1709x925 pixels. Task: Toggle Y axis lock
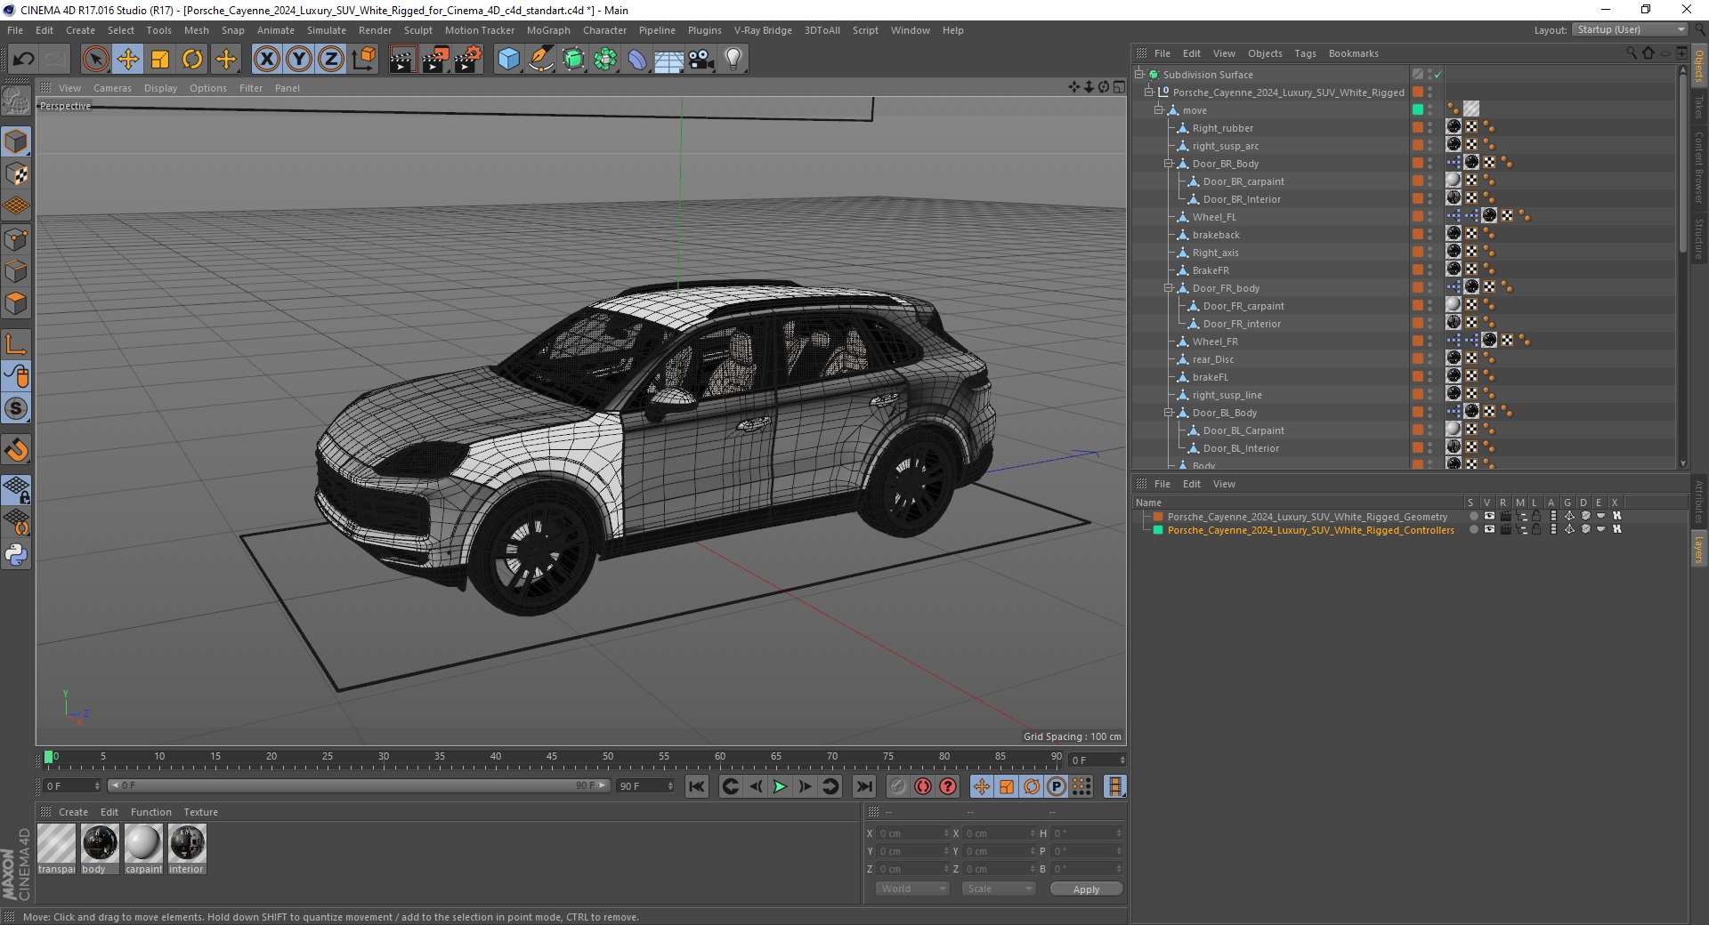298,60
